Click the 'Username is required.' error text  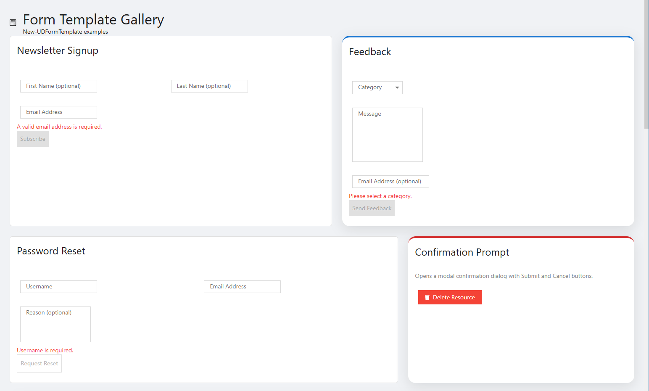click(x=45, y=350)
